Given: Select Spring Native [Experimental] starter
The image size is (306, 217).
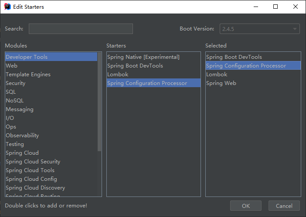Looking at the screenshot, I should tap(153, 57).
